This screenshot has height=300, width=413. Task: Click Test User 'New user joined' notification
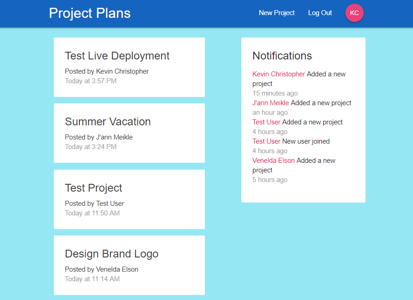[x=291, y=141]
